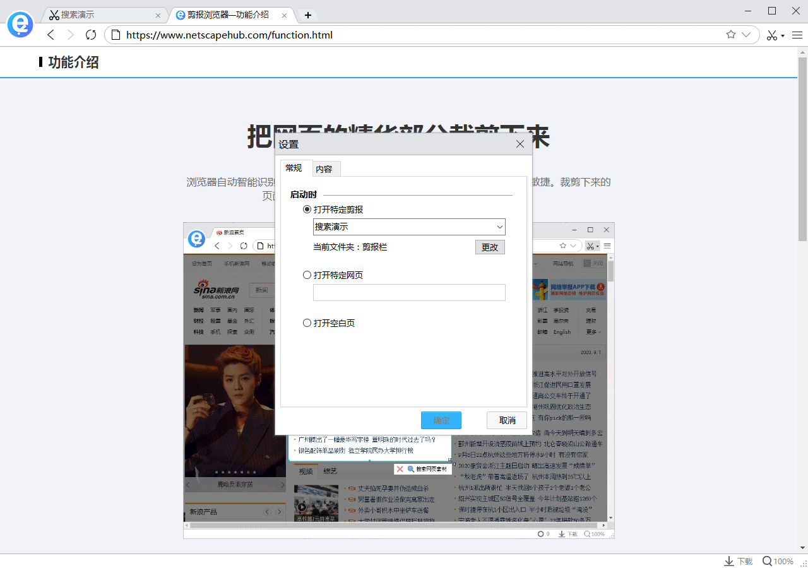The image size is (808, 568).
Task: Switch to the 搜索演示 tab
Action: [104, 15]
